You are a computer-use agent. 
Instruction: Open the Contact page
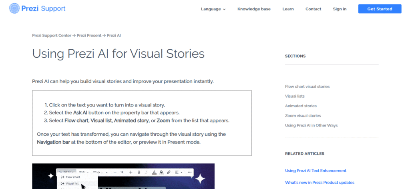(313, 9)
